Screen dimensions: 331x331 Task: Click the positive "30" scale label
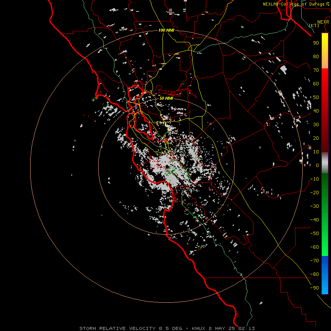(316, 125)
